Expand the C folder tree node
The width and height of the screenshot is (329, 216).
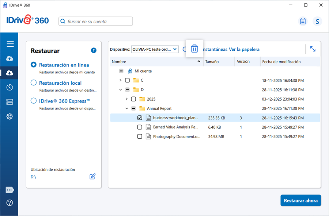(x=121, y=80)
